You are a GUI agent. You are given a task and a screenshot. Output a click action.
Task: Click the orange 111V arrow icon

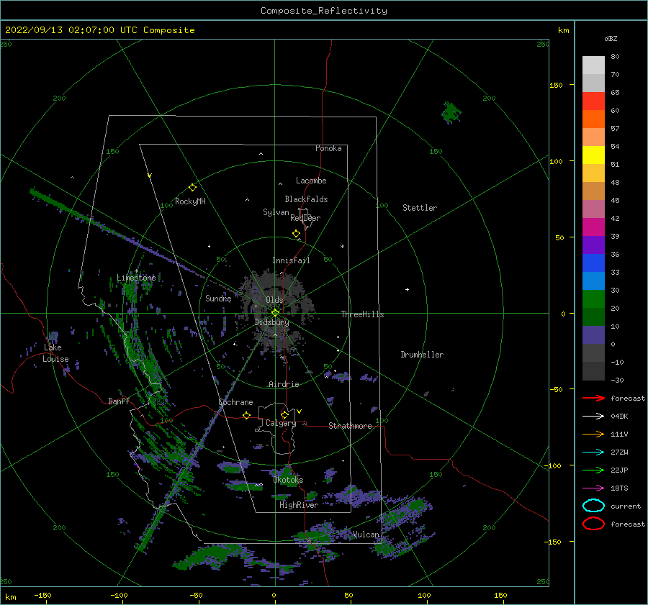point(593,434)
